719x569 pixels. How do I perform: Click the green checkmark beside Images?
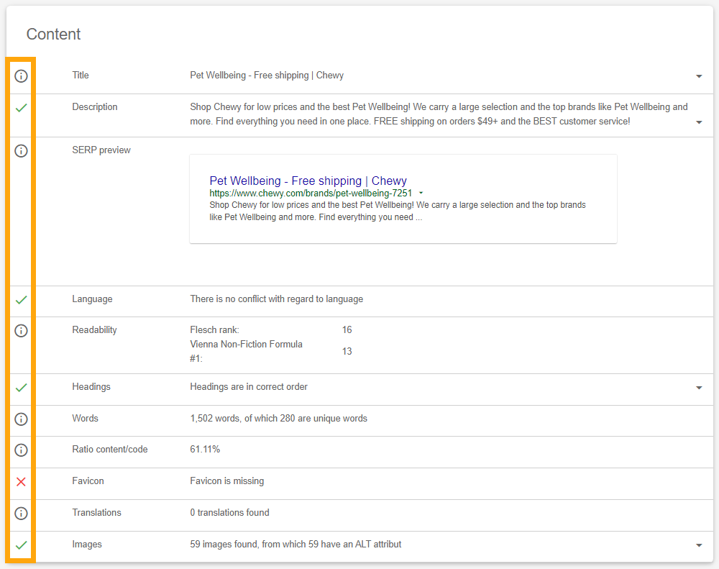(21, 545)
